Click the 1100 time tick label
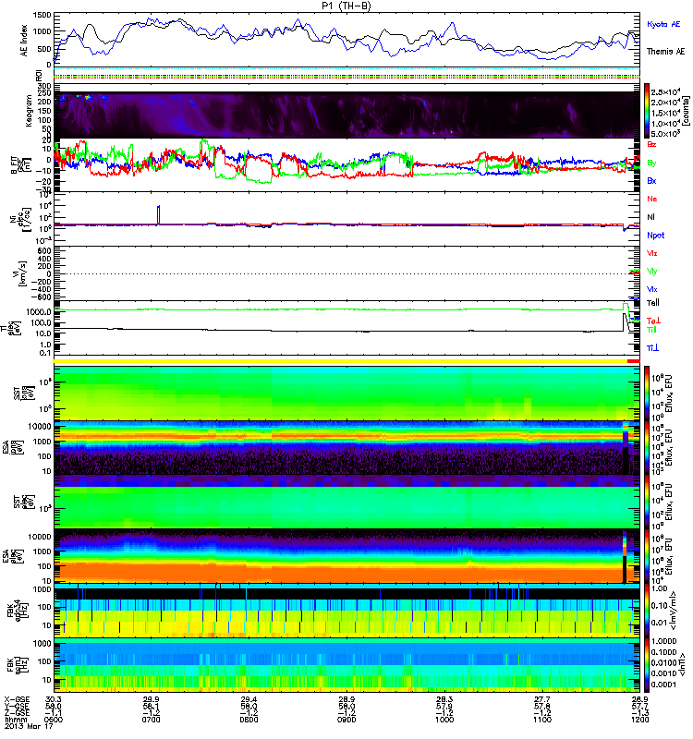The width and height of the screenshot is (693, 739). tap(542, 720)
